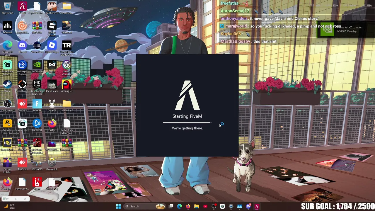Image resolution: width=375 pixels, height=211 pixels.
Task: Focus the taskbar Search box
Action: point(145,206)
